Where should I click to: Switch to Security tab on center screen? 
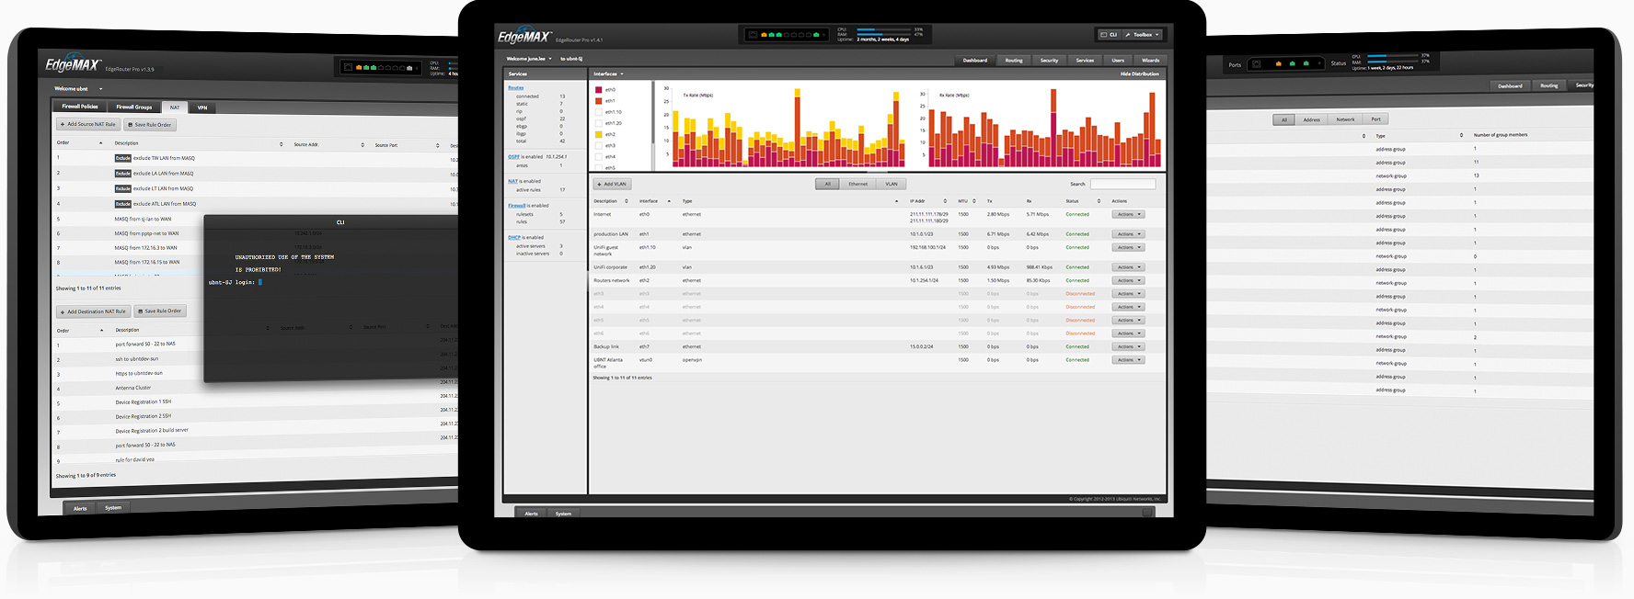pyautogui.click(x=1049, y=61)
